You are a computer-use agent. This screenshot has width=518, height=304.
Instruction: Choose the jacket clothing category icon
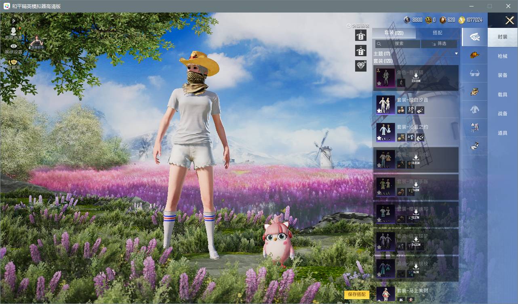point(474,109)
